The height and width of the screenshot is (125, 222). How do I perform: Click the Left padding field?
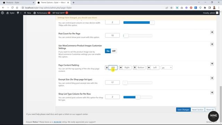(155, 67)
